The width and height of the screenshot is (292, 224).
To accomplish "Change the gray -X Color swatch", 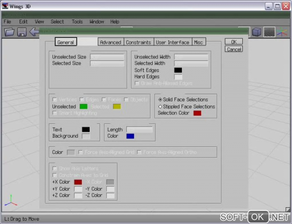I will 110,182.
